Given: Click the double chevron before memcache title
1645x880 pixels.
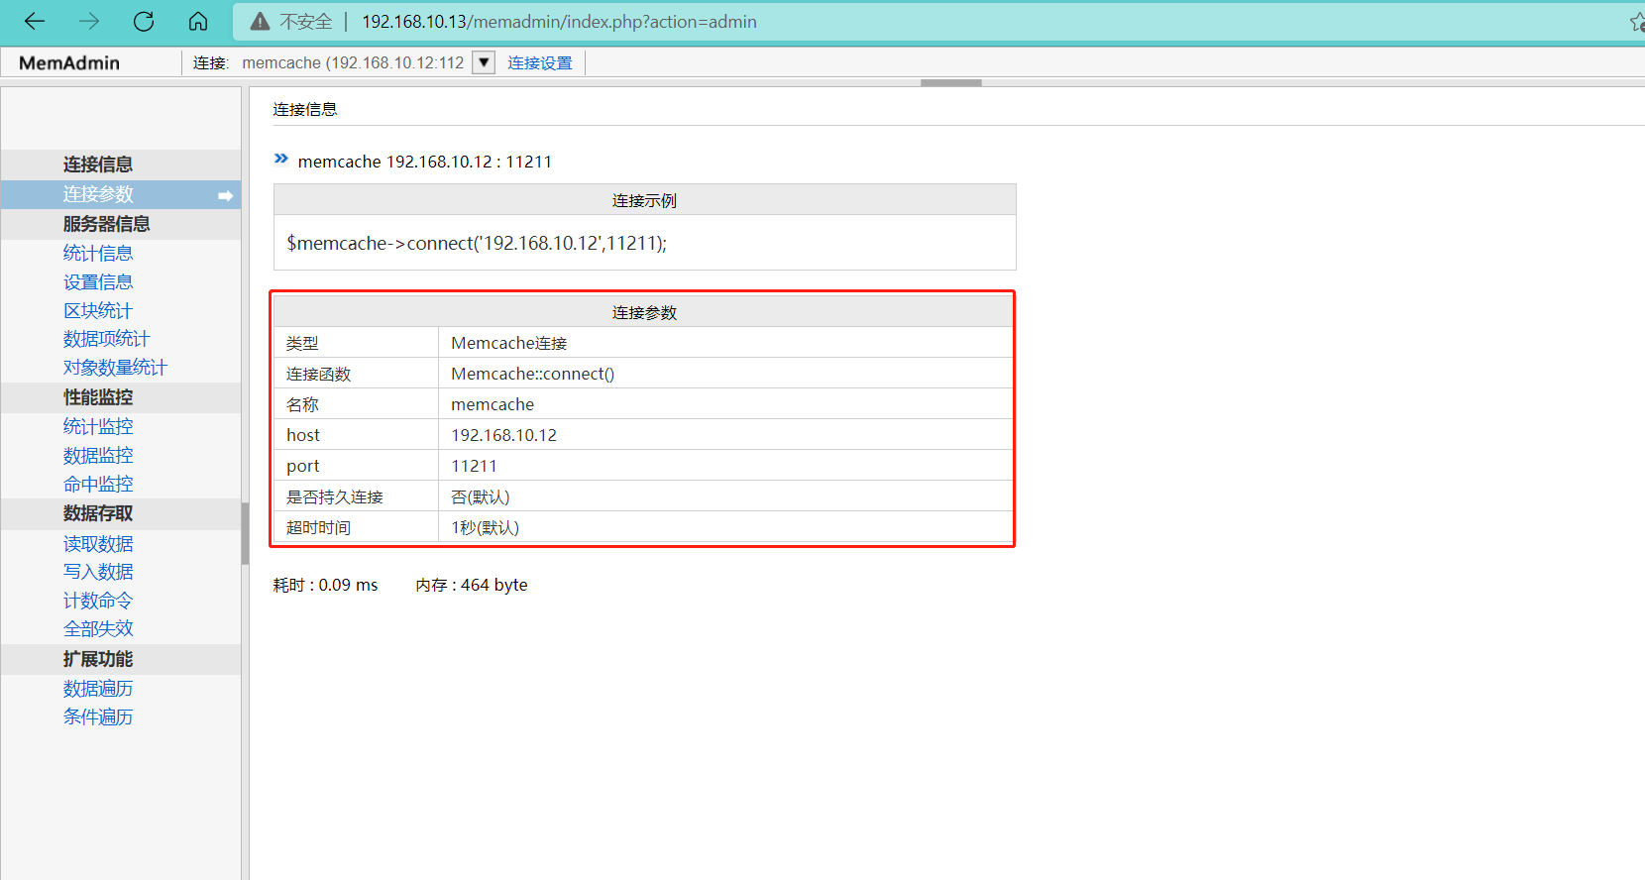Looking at the screenshot, I should pos(281,159).
